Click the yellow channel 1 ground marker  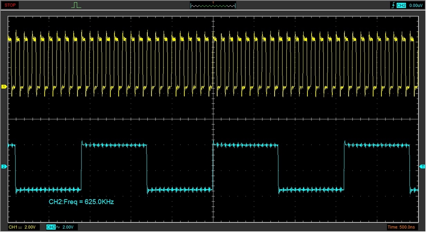(4, 86)
